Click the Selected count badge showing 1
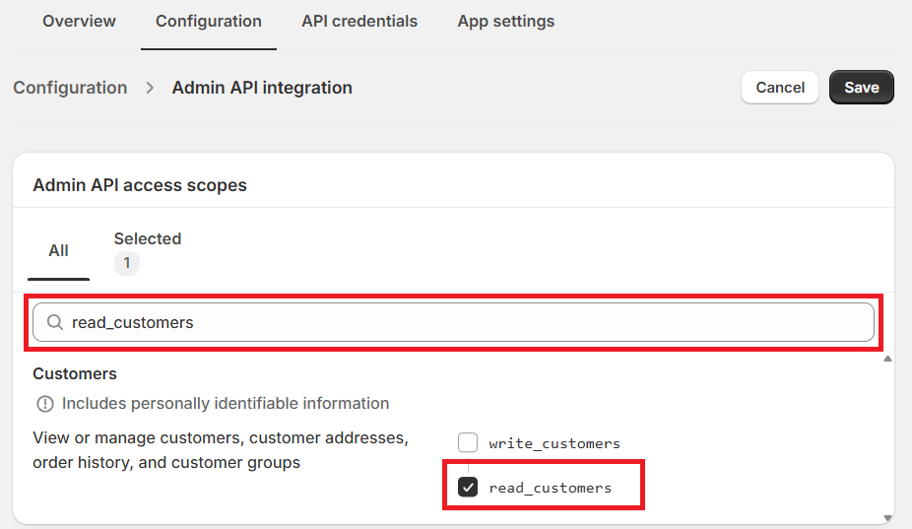 pyautogui.click(x=127, y=263)
